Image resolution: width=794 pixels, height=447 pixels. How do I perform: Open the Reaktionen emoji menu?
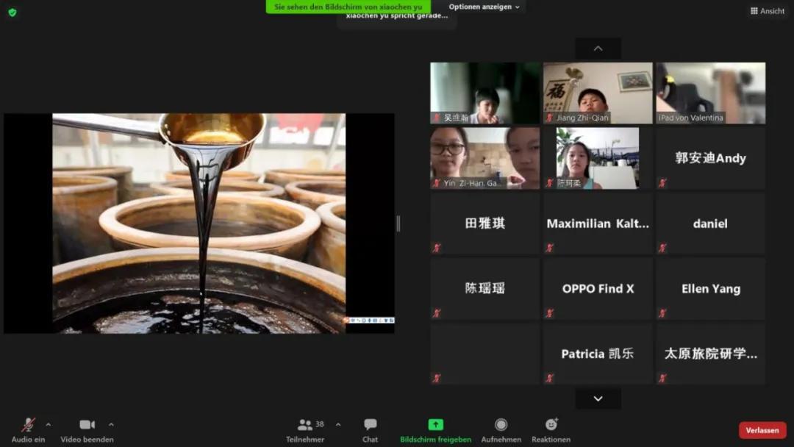tap(551, 429)
